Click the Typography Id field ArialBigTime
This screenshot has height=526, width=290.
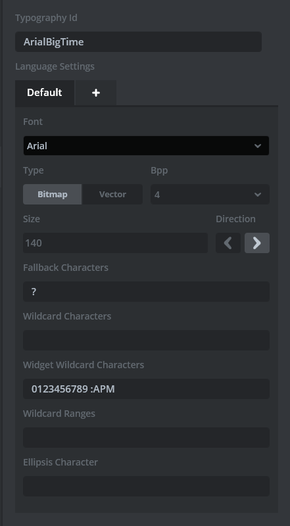pos(138,41)
